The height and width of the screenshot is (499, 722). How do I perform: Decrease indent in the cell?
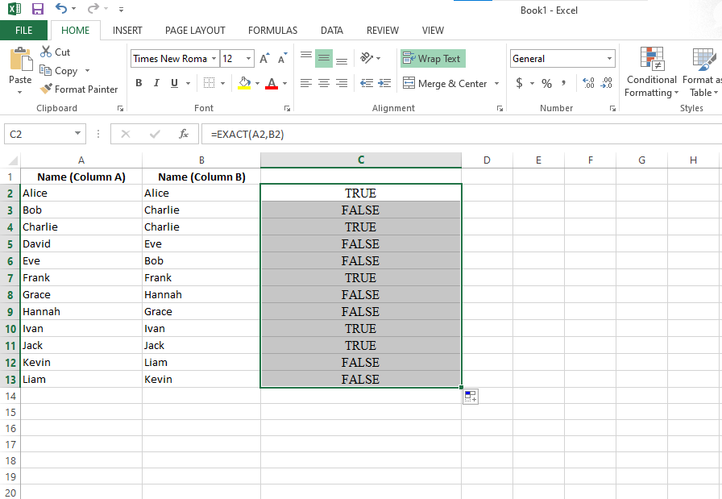click(x=367, y=83)
